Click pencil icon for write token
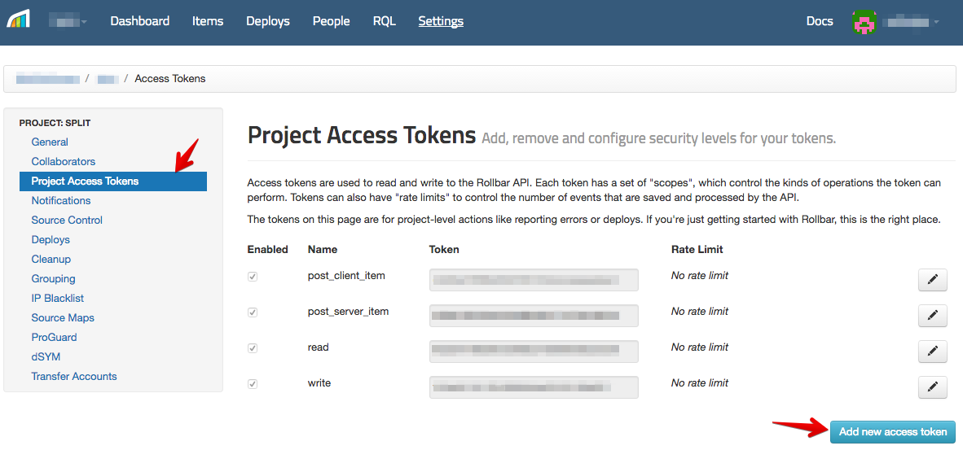Screen dimensions: 963x450 pos(932,387)
